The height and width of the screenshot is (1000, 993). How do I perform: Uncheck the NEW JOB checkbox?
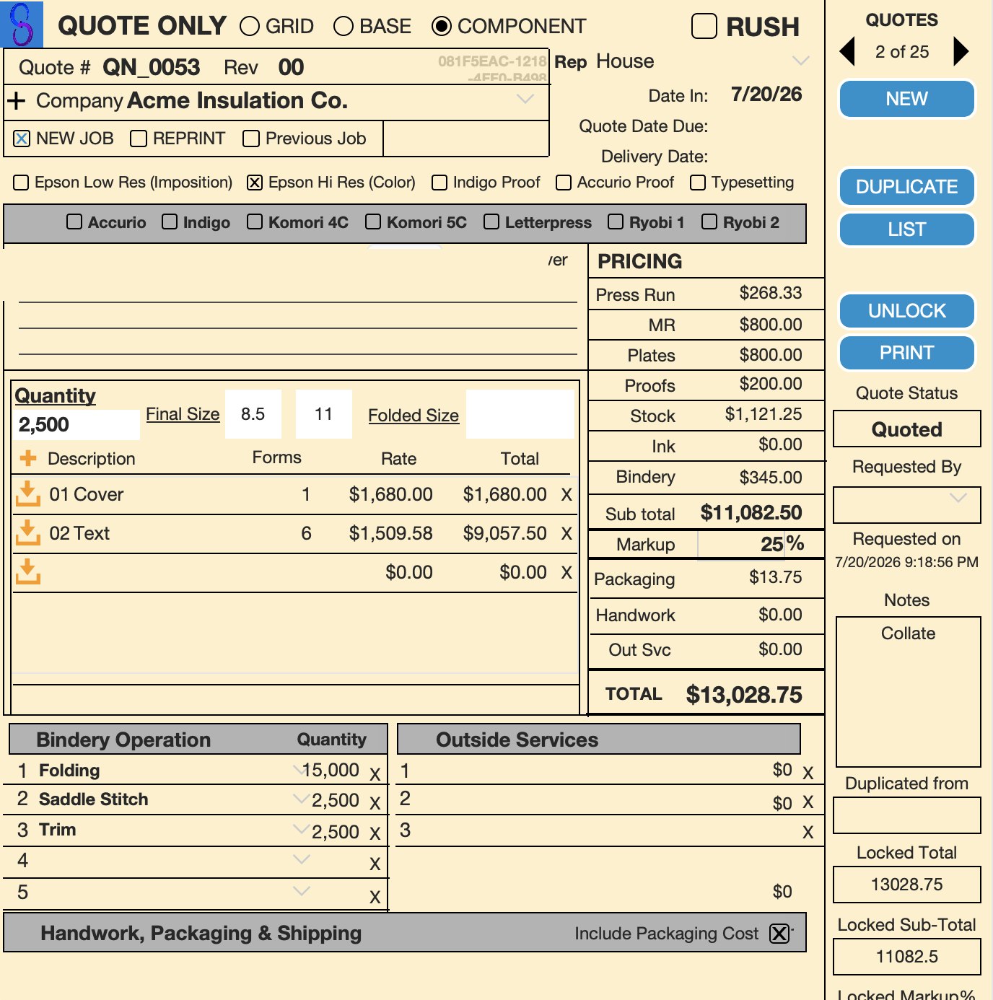click(x=22, y=139)
